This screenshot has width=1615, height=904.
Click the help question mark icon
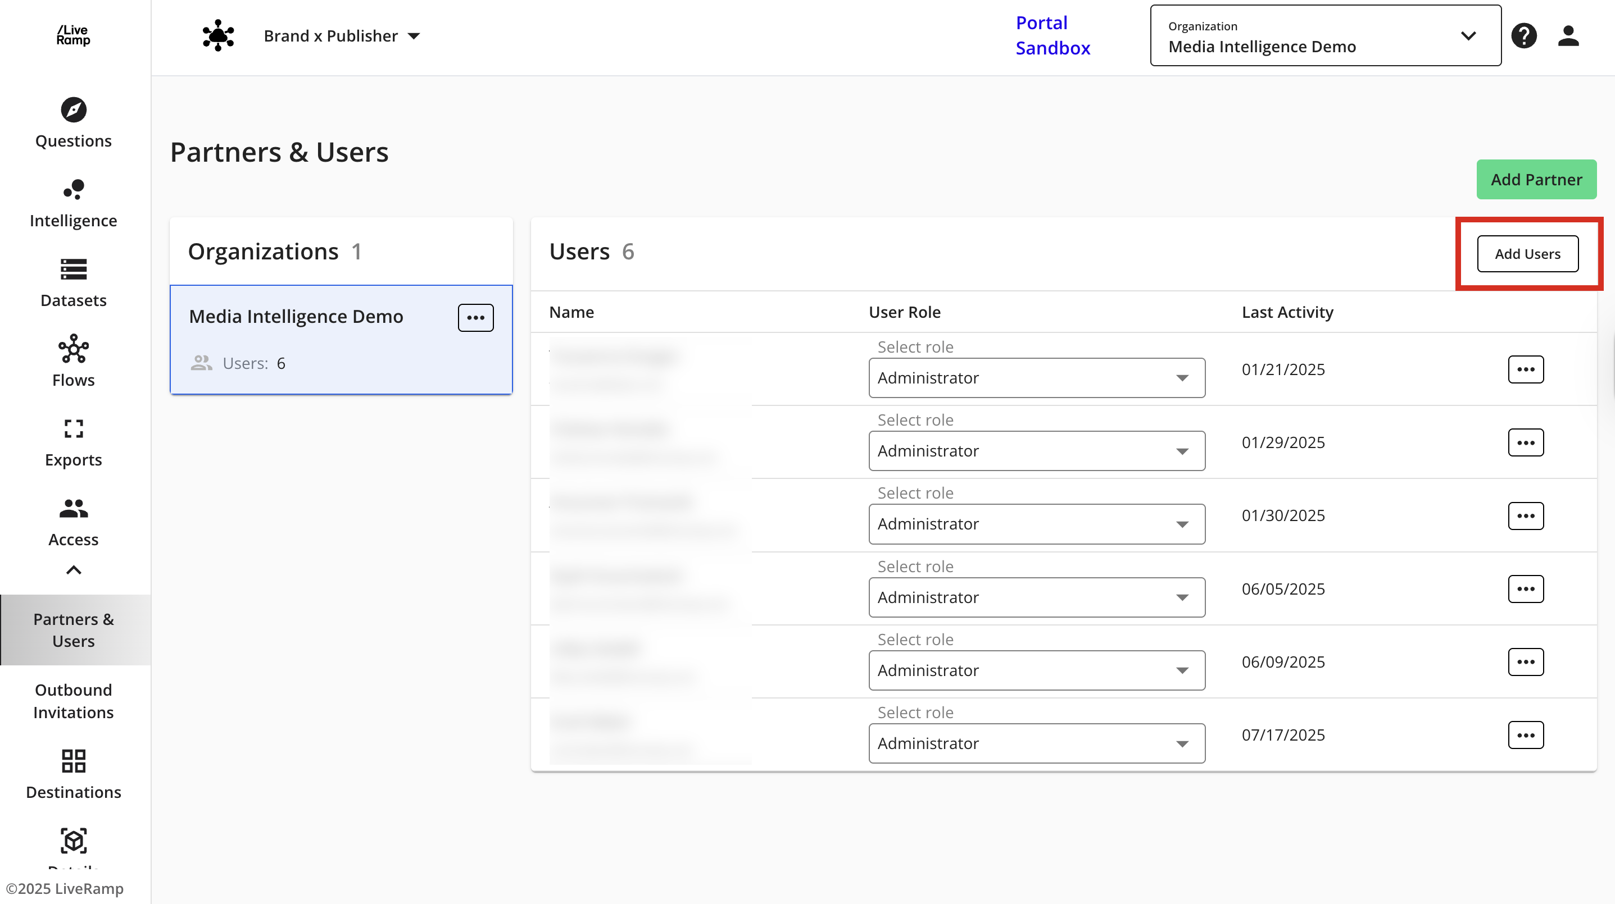(x=1523, y=36)
